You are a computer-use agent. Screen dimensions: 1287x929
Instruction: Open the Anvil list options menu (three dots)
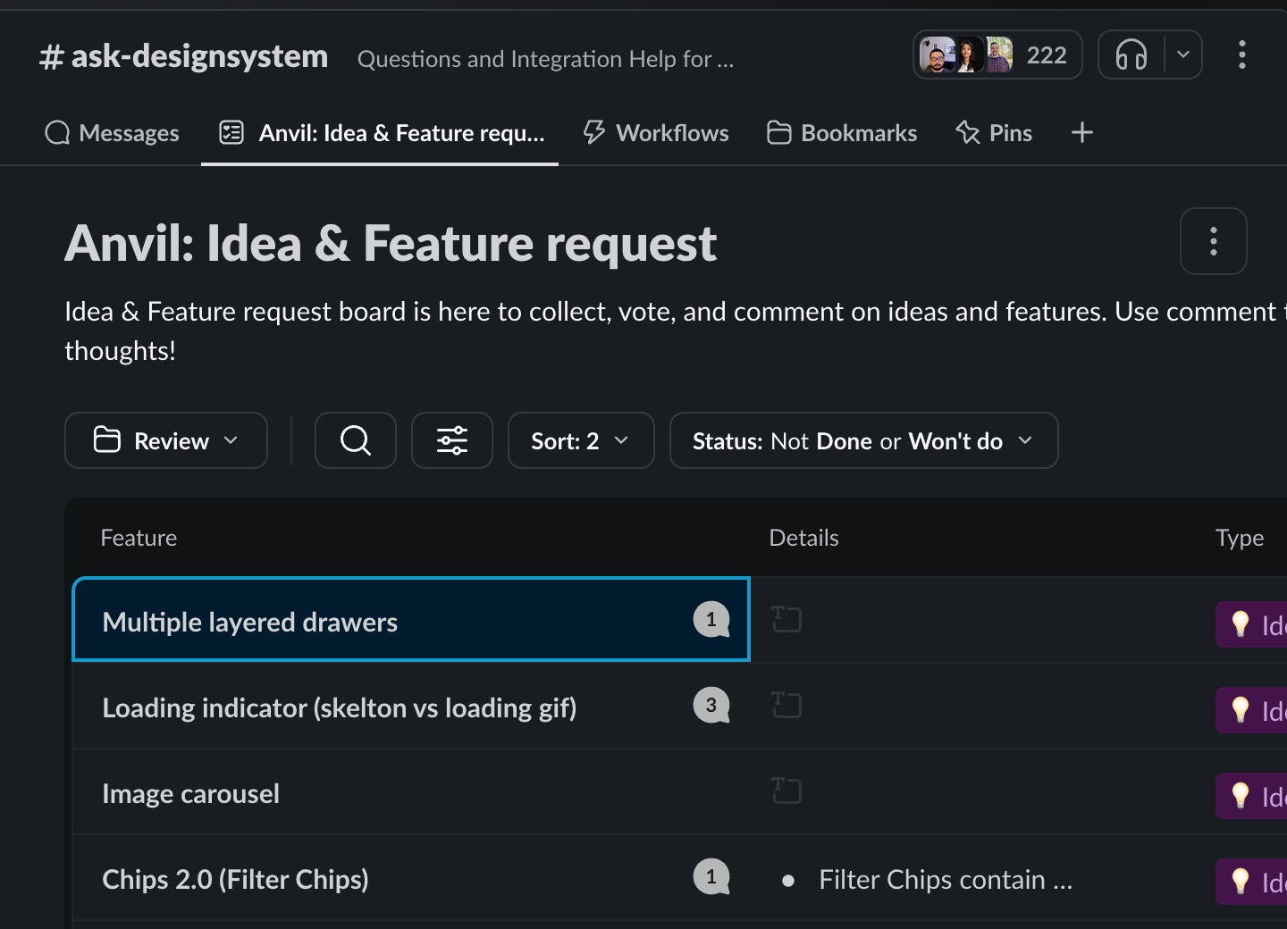[1213, 241]
